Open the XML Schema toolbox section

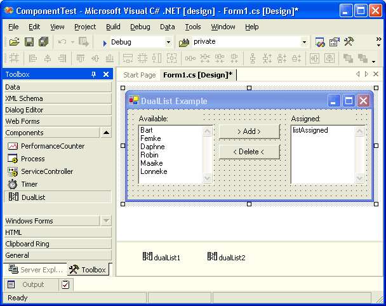(x=58, y=98)
